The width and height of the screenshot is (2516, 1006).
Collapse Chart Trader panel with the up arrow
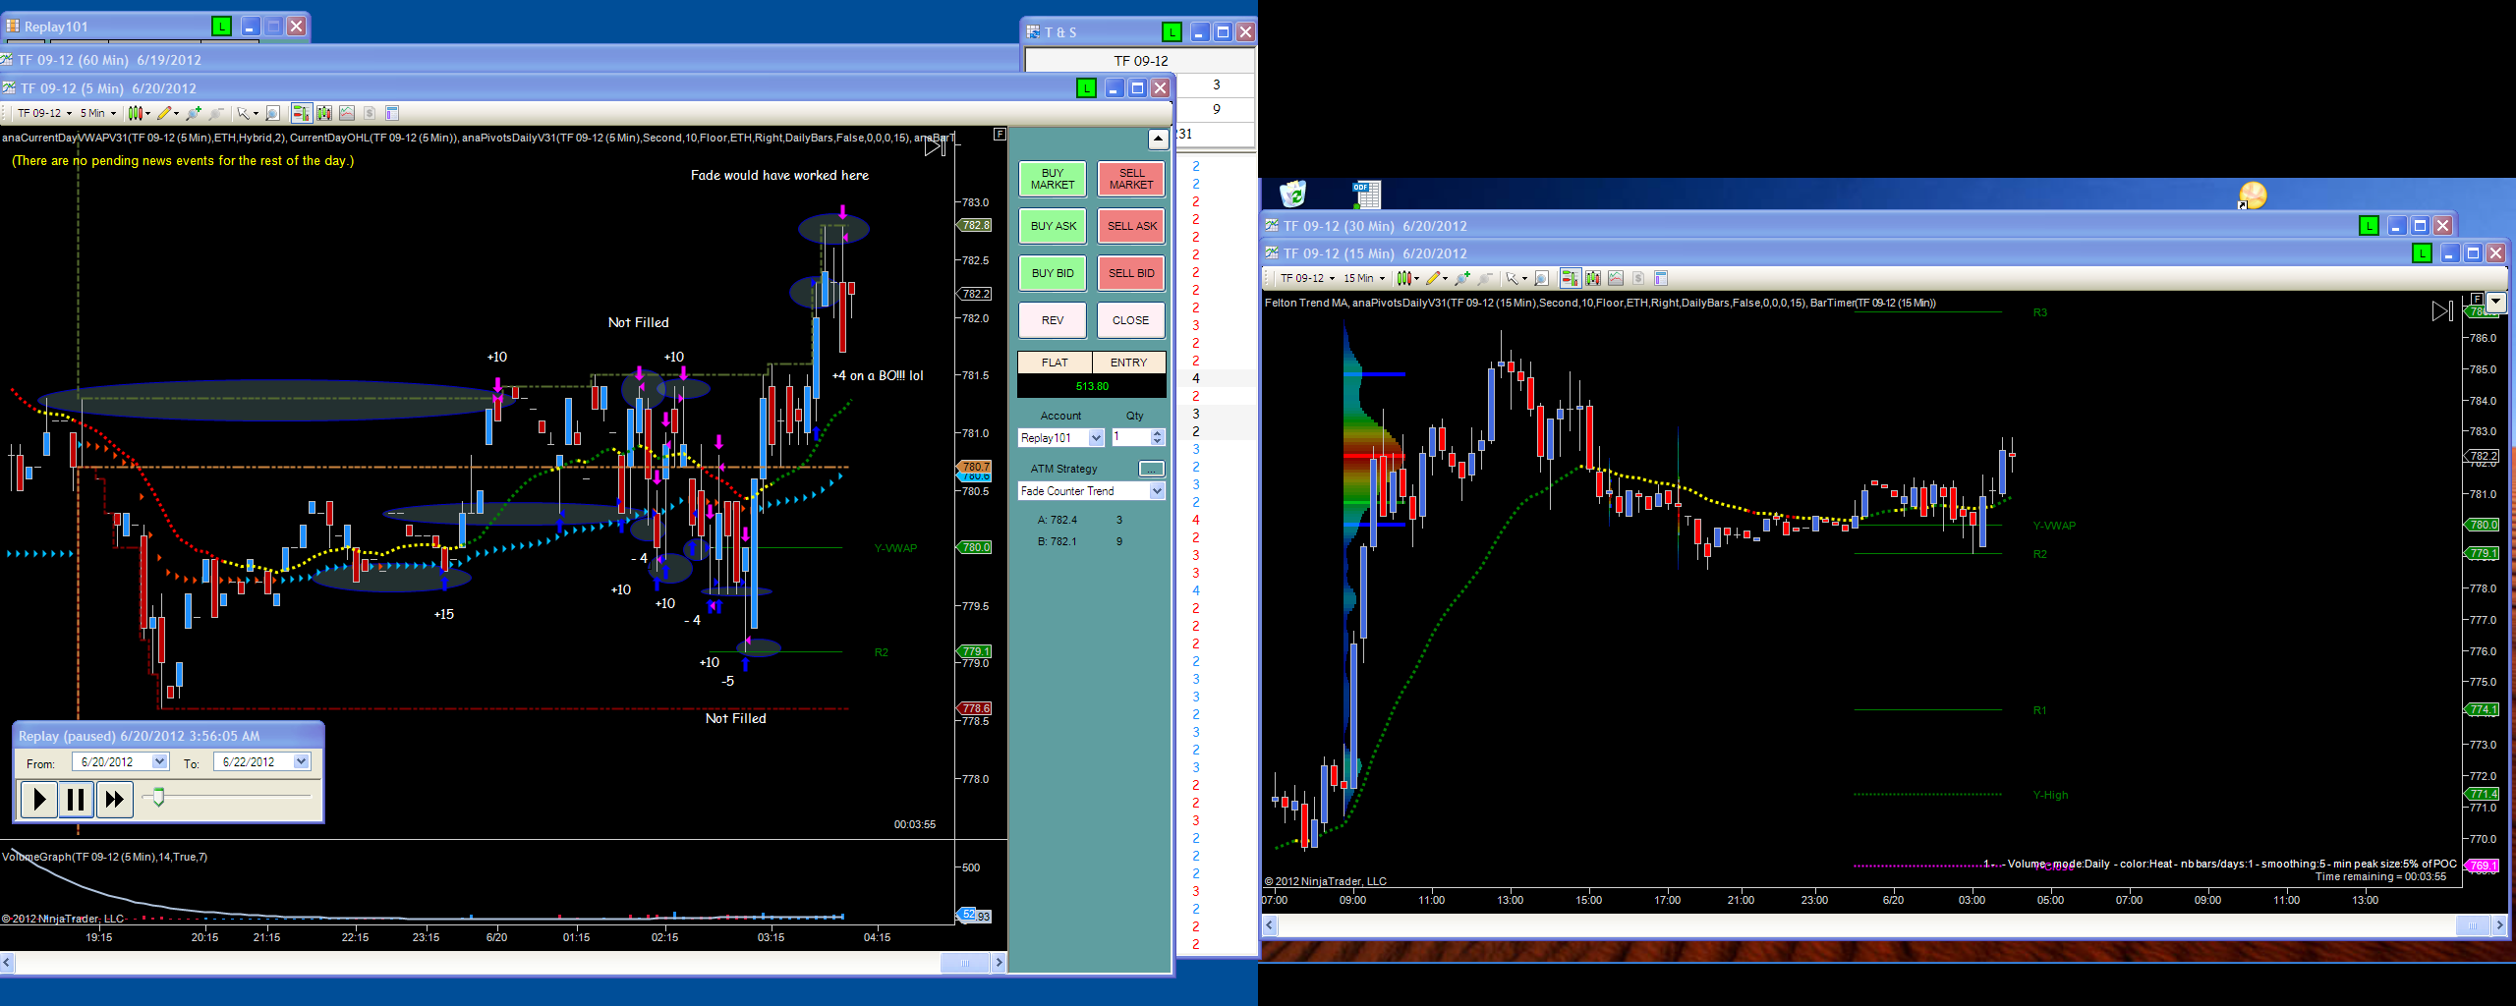click(x=1158, y=139)
